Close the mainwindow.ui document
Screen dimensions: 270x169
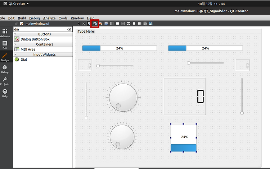[84, 24]
